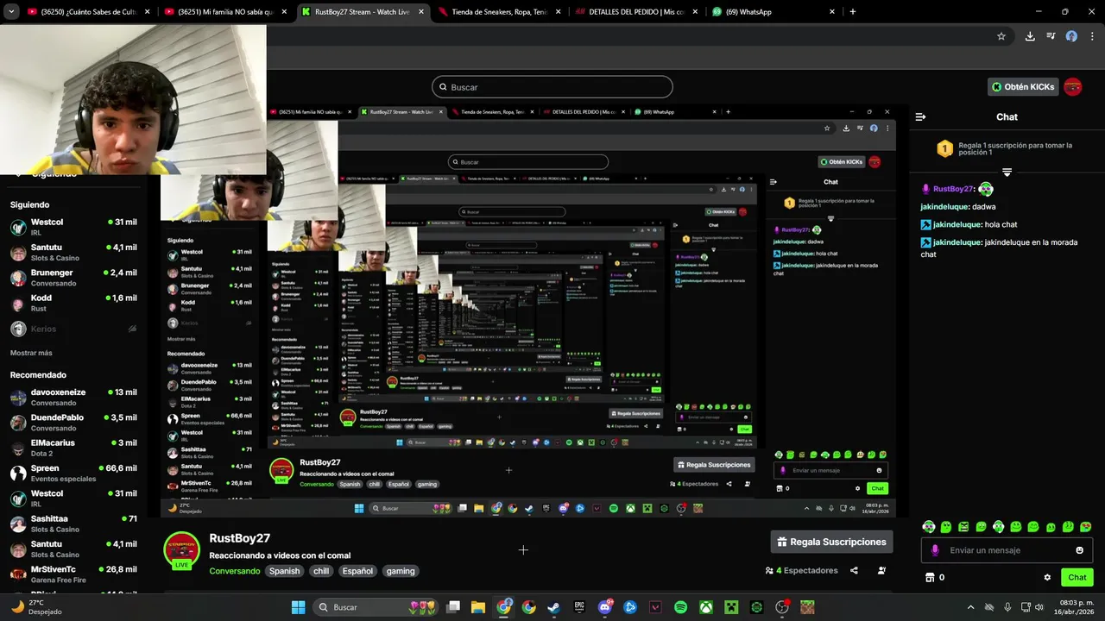
Task: Open ElMacarius Dota 2 channel
Action: [x=73, y=448]
